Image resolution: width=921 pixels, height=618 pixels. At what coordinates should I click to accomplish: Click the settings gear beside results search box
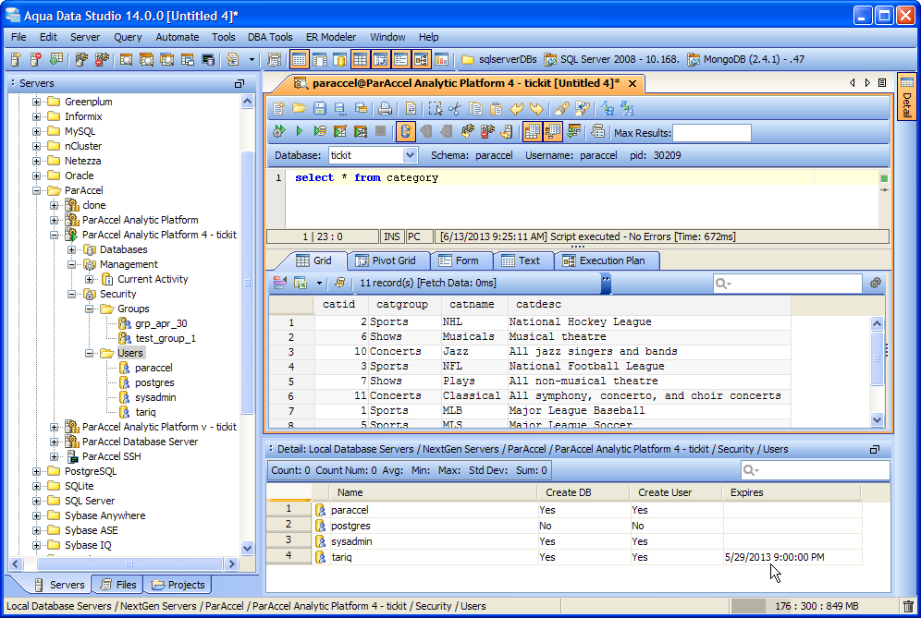875,283
